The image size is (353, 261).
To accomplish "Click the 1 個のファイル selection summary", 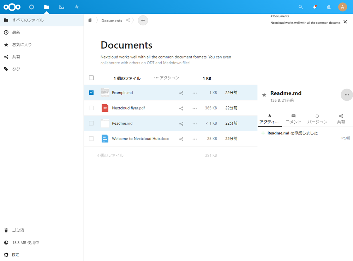I will point(127,79).
